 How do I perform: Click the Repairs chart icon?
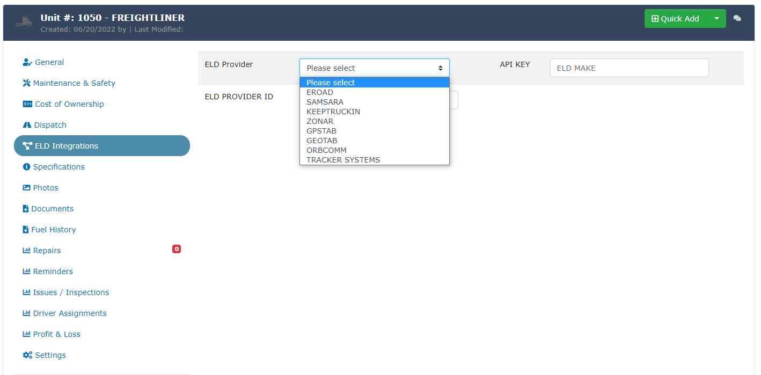26,251
